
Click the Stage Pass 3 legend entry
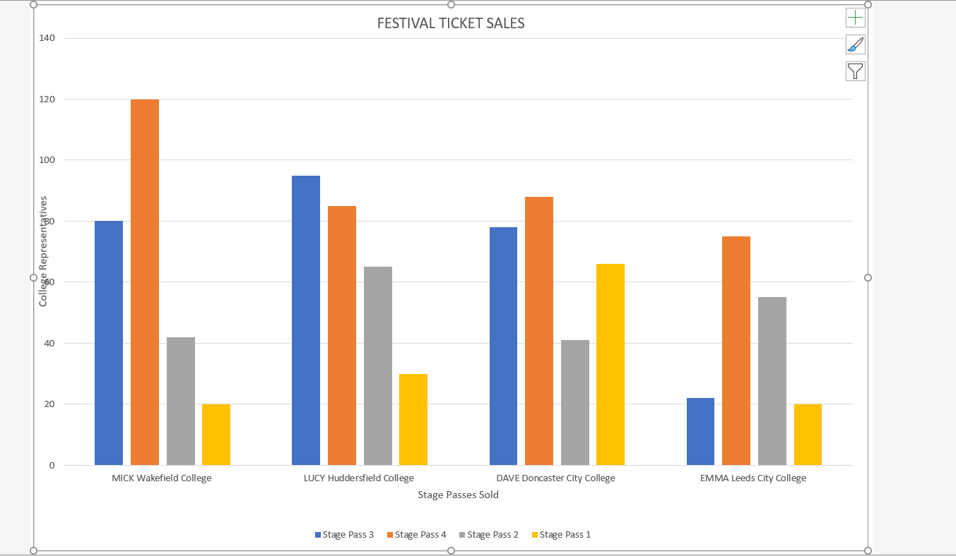pos(345,535)
